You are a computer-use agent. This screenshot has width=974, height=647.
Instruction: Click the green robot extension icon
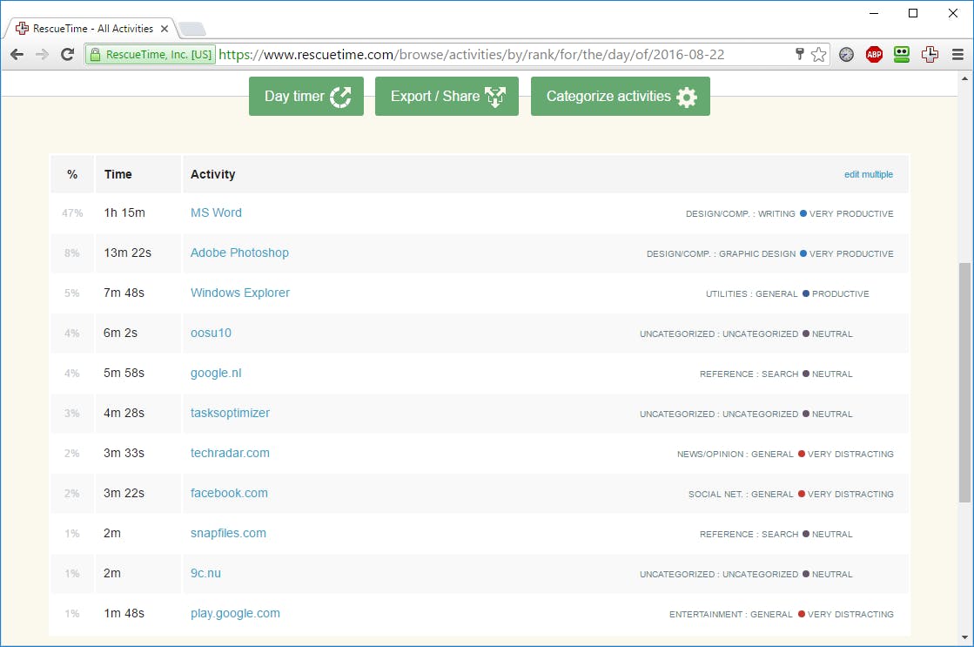(x=902, y=55)
